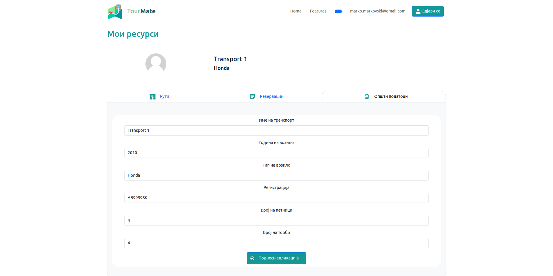553x276 pixels.
Task: Click the gray profile avatar image
Action: pyautogui.click(x=156, y=64)
